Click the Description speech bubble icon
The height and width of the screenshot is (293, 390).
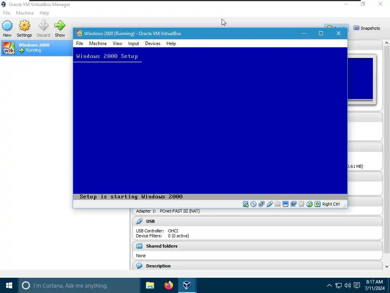(x=139, y=266)
